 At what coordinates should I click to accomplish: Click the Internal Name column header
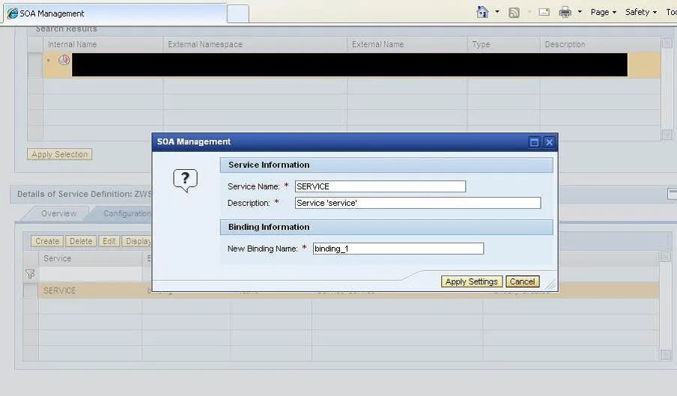103,44
